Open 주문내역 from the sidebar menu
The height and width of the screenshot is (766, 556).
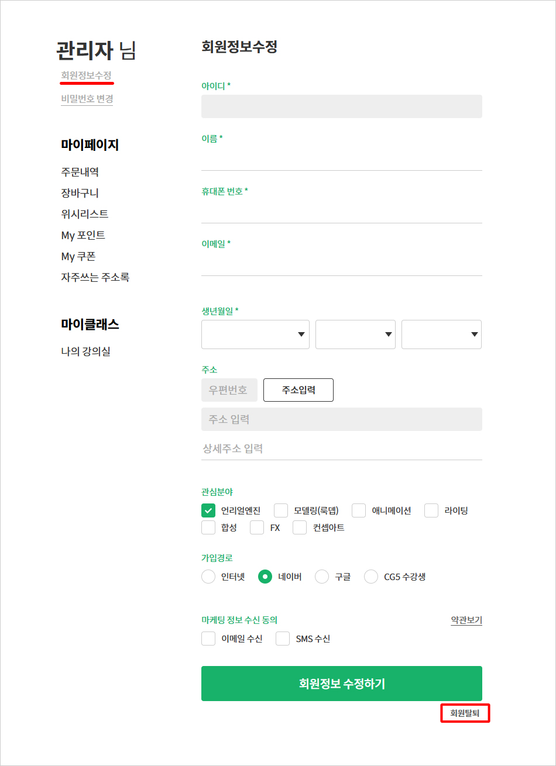point(80,172)
